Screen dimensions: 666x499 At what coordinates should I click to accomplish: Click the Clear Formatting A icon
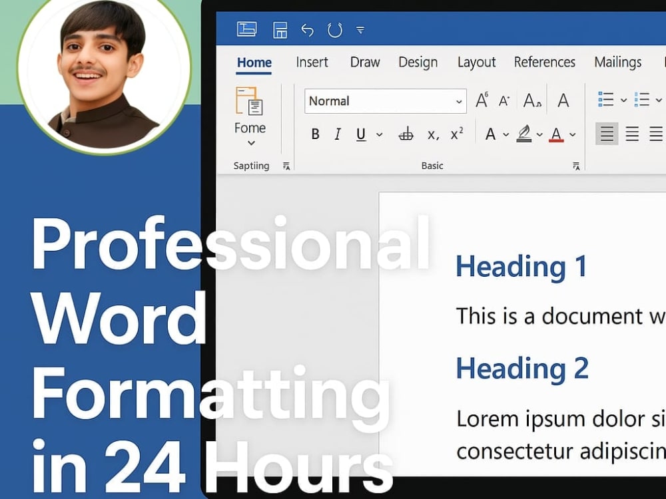click(x=563, y=101)
